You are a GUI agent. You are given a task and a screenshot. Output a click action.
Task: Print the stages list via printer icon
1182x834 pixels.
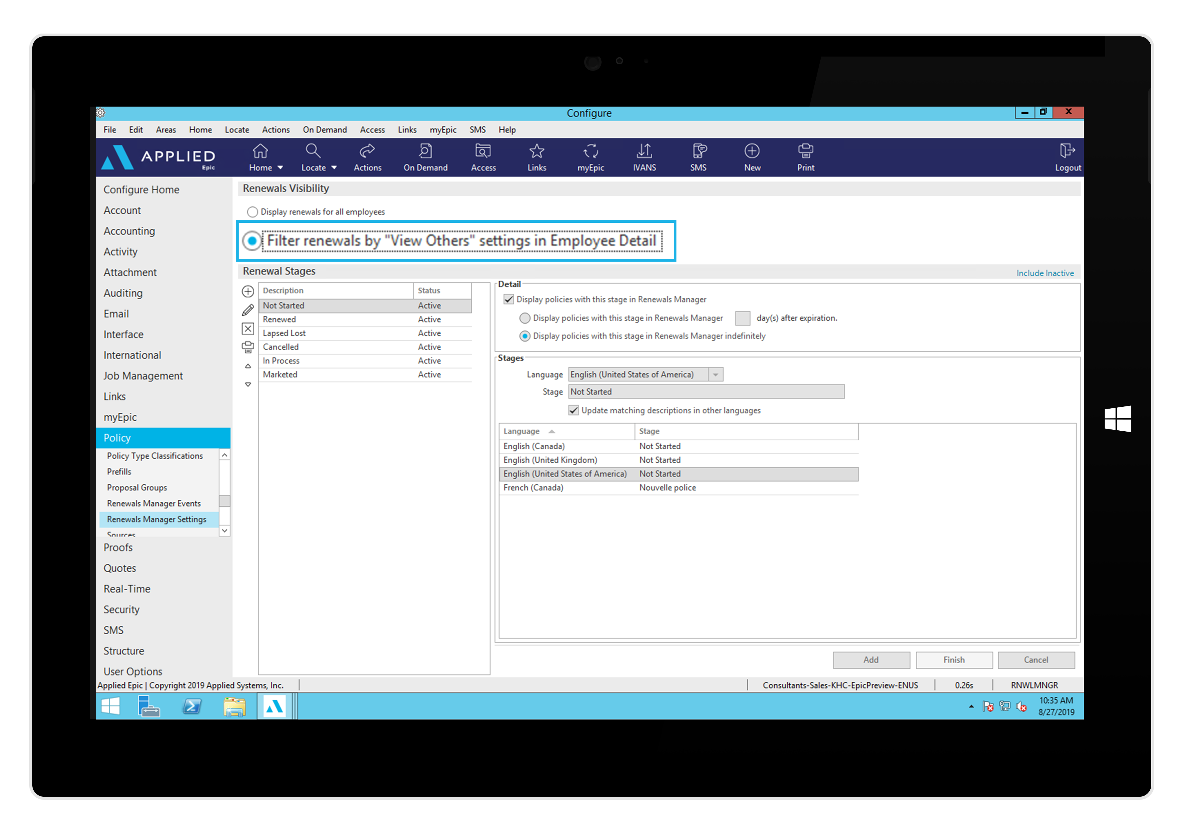(248, 347)
